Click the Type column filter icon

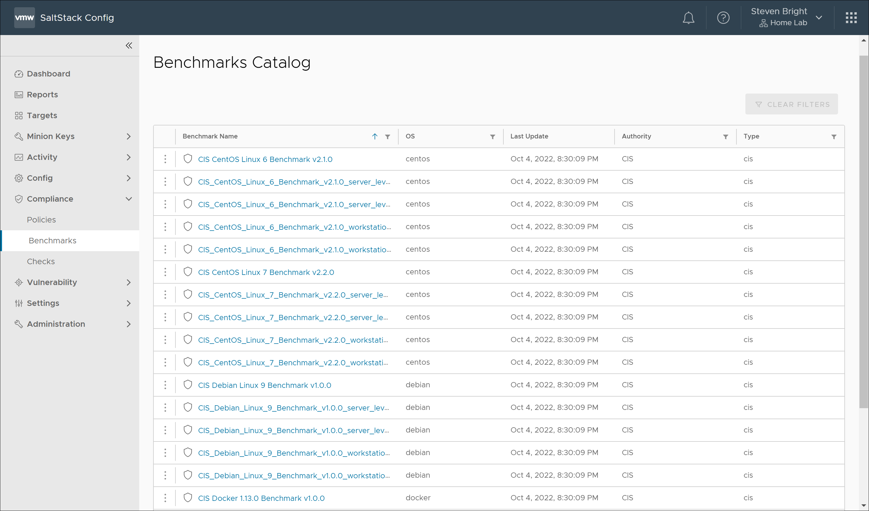click(833, 137)
